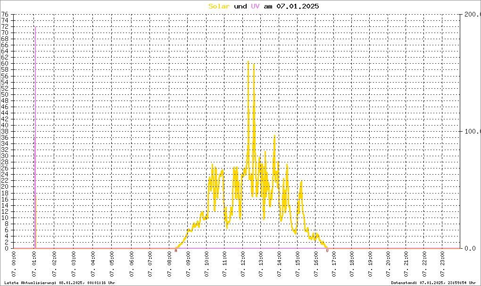Click the "76" value on the solar axis
Screen dimensions: 481x286
coord(5,14)
